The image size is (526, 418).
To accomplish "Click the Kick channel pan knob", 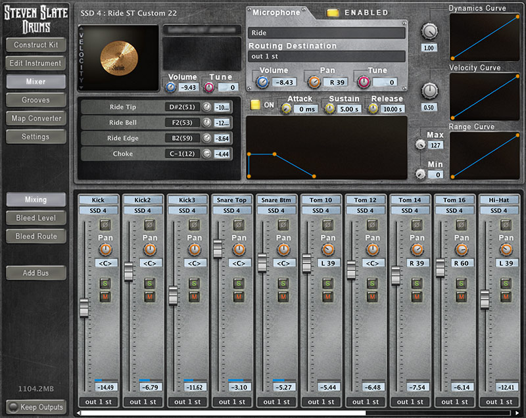I will (105, 250).
